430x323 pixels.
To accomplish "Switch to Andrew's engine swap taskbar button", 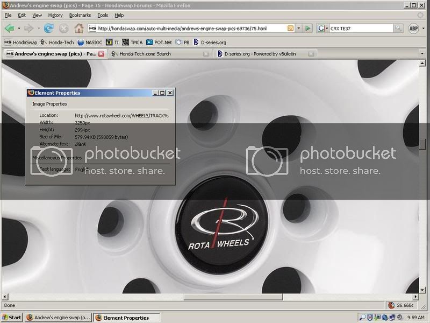I will [x=58, y=318].
